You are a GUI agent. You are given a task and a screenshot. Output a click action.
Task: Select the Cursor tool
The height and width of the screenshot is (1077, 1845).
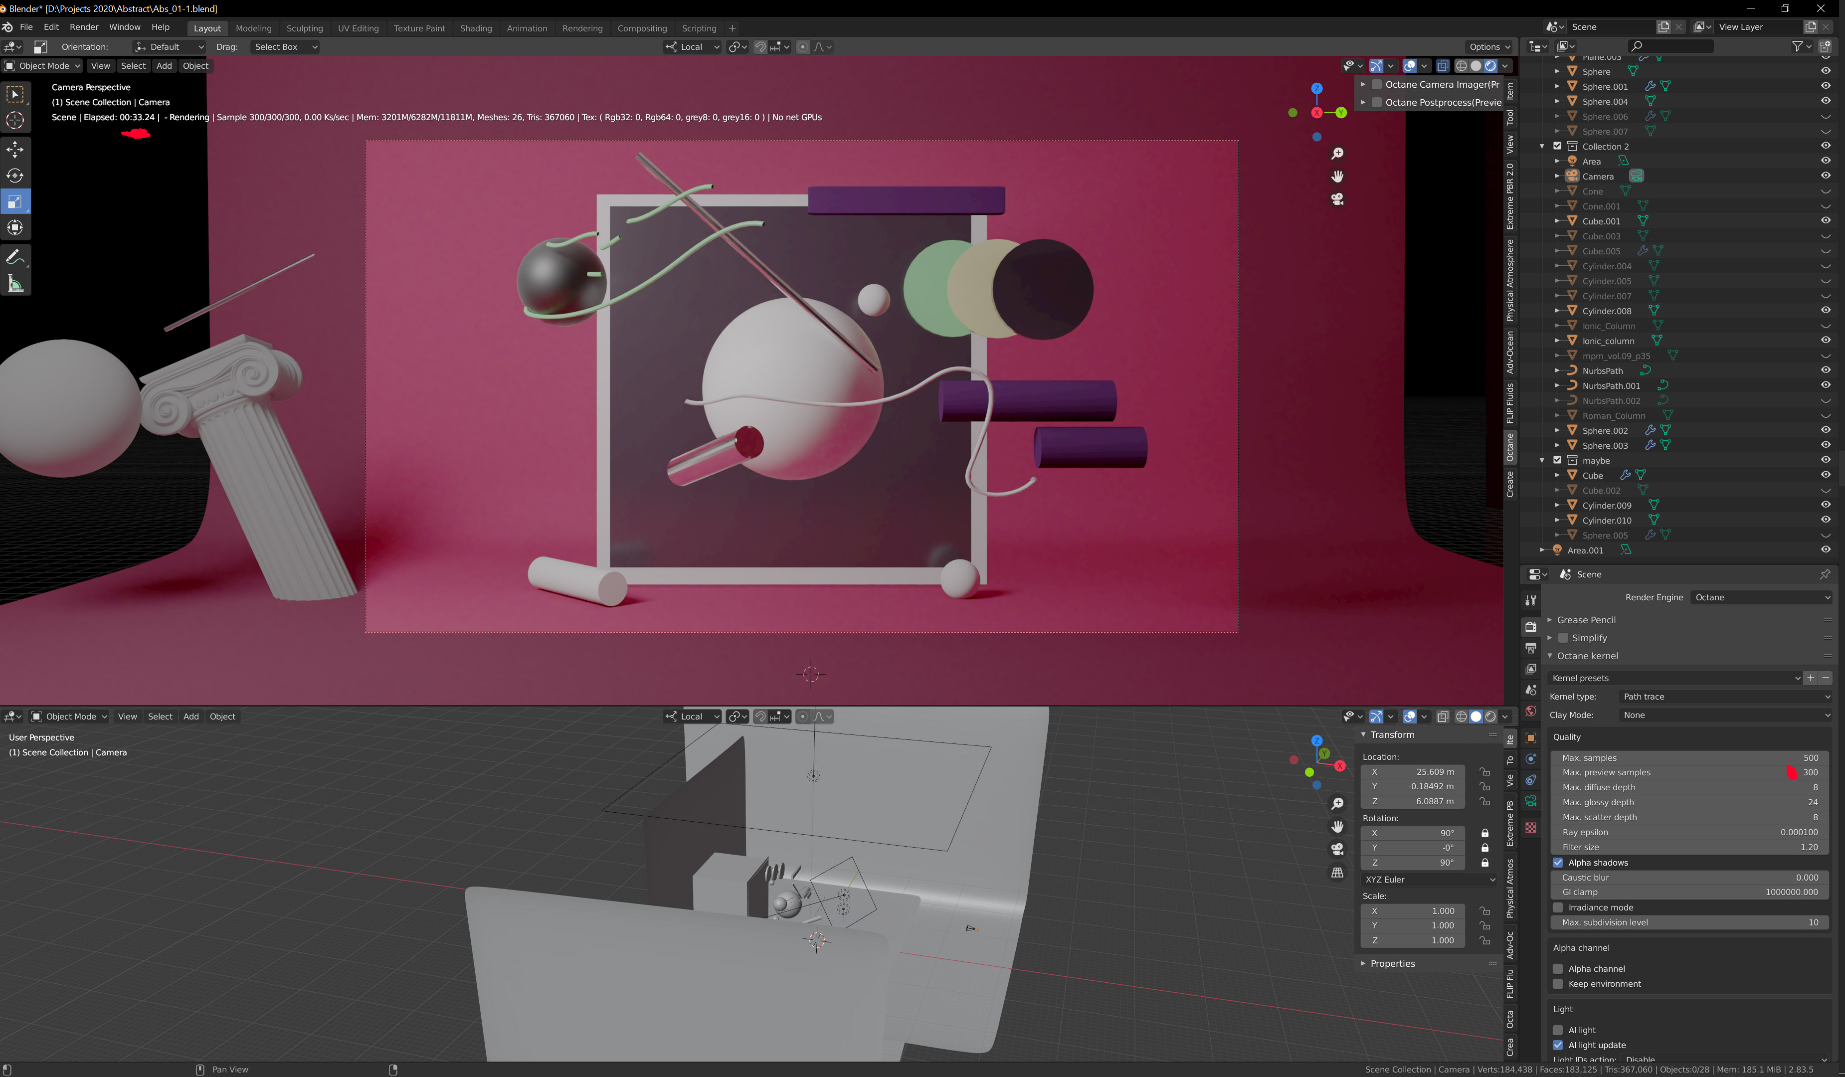pos(15,121)
